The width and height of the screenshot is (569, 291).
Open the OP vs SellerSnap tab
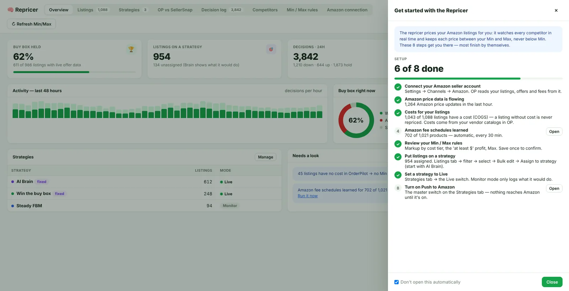click(x=175, y=10)
